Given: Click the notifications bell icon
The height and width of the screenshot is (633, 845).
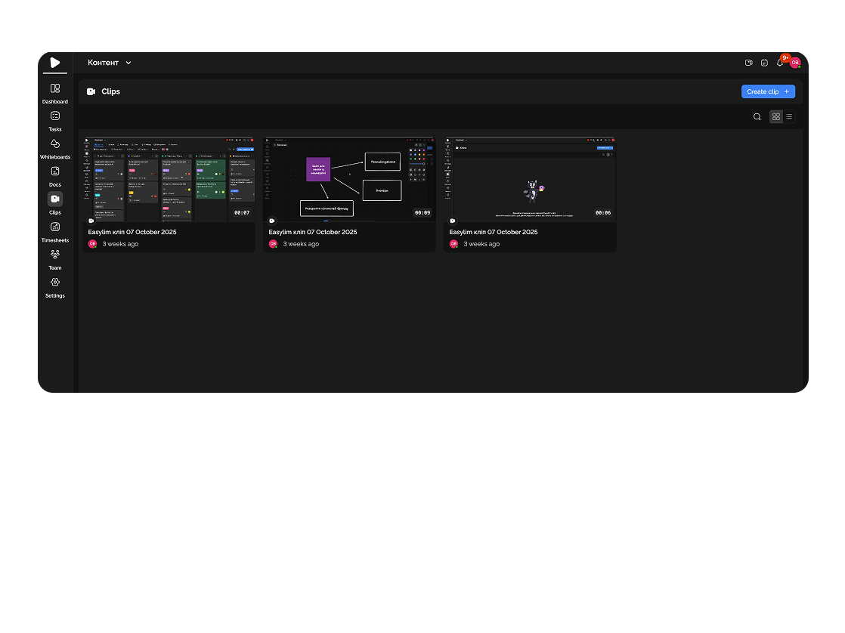Looking at the screenshot, I should [780, 63].
